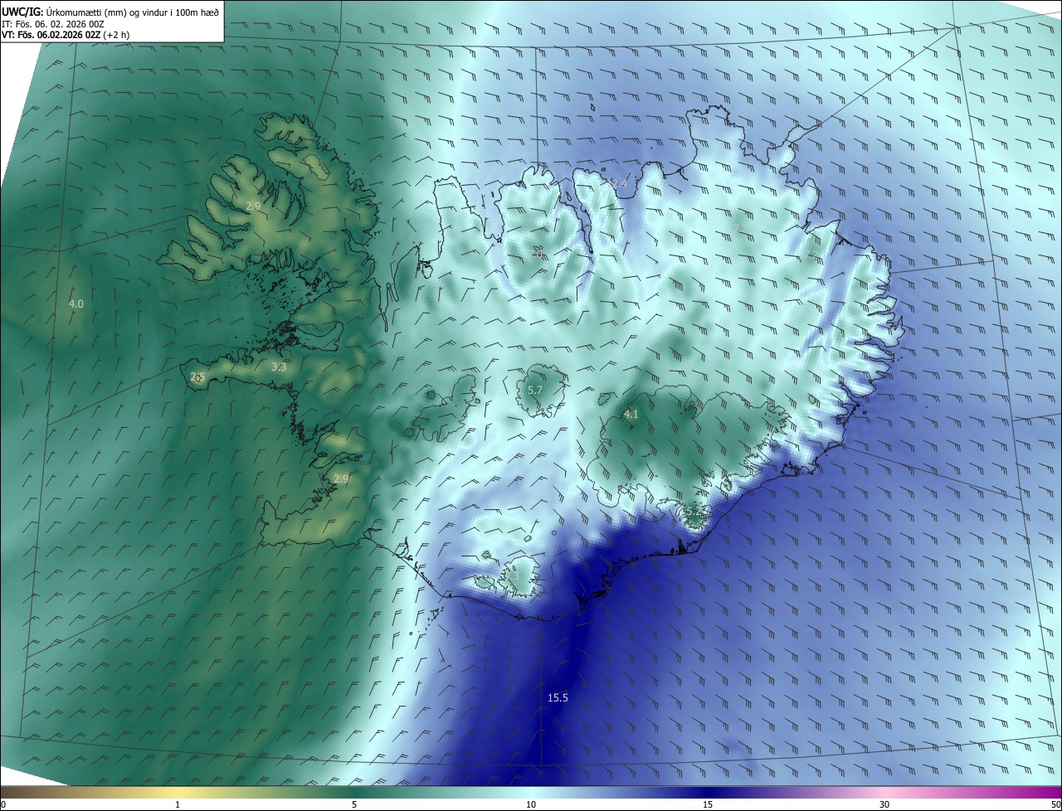Click the 15.5 value south of Iceland

(x=558, y=698)
